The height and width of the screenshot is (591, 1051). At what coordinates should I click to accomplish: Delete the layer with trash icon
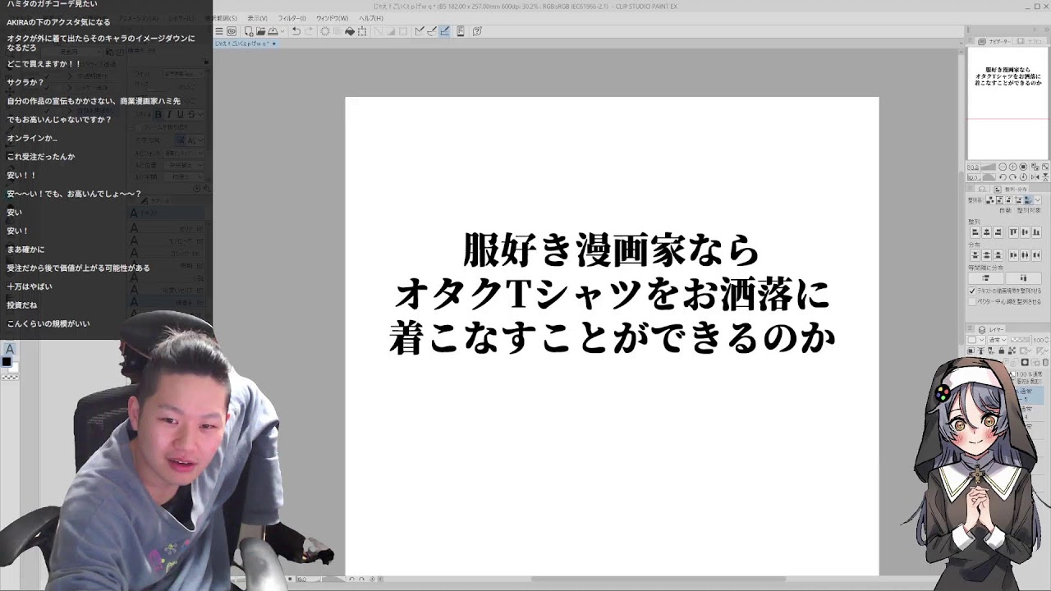[1045, 362]
